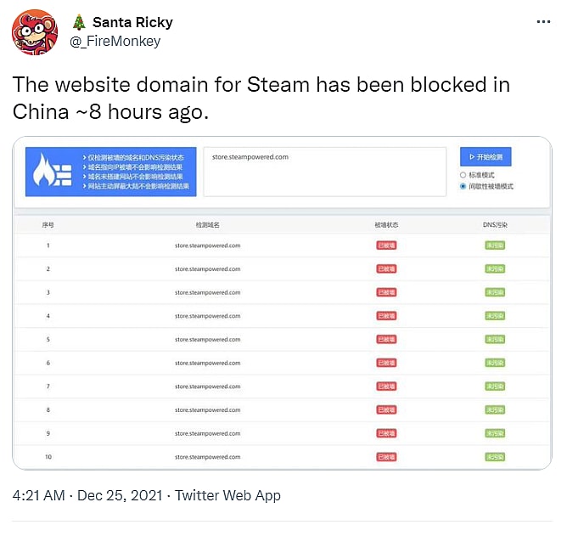Viewport: 567px width, 536px height.
Task: Click the red 已被墙 badge in row 1
Action: coord(386,245)
